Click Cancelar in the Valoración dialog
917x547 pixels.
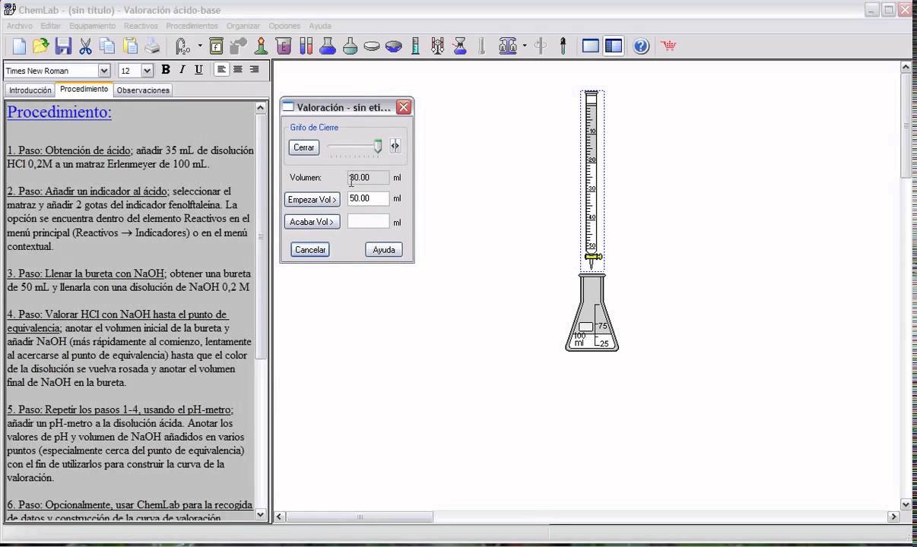(x=310, y=249)
